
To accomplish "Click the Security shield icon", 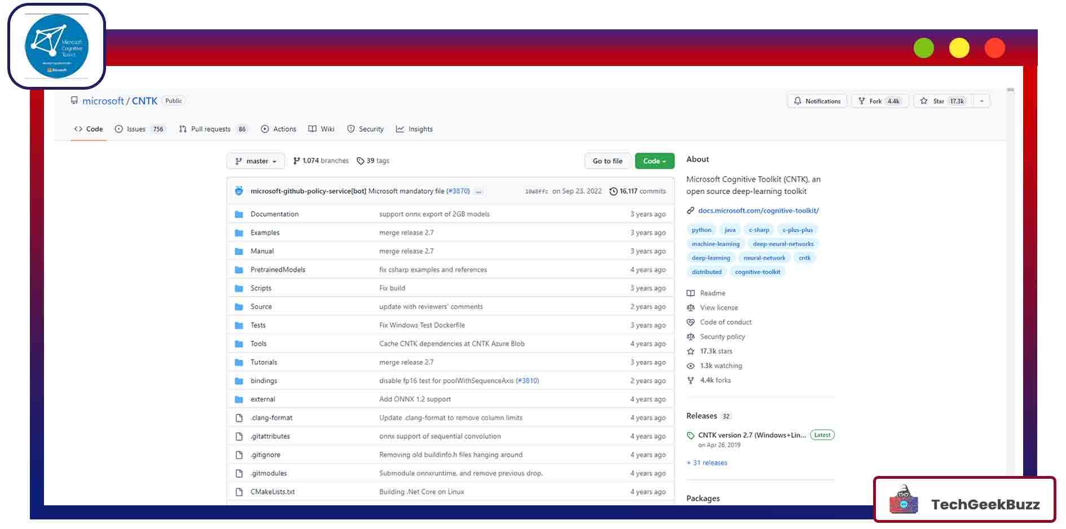I will coord(350,129).
